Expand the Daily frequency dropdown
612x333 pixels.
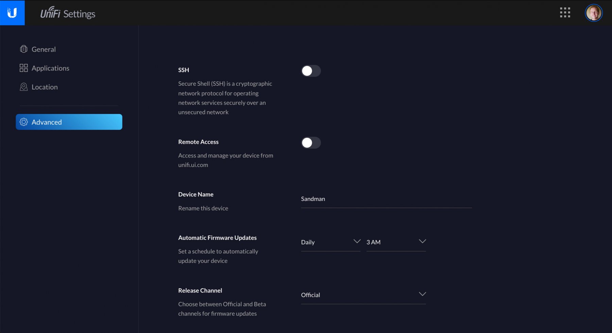330,242
